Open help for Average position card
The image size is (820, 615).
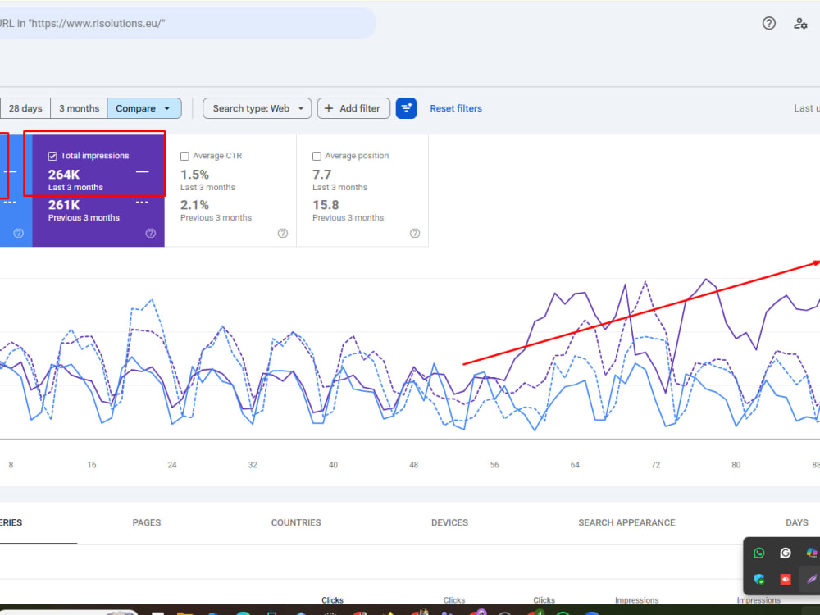(x=415, y=233)
